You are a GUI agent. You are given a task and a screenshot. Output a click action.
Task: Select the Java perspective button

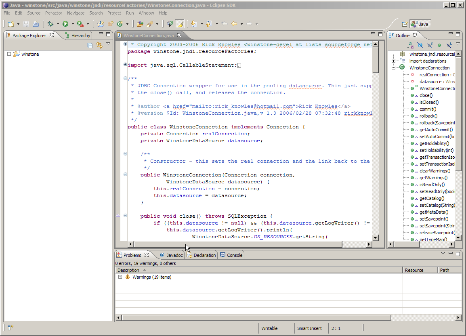tap(420, 24)
